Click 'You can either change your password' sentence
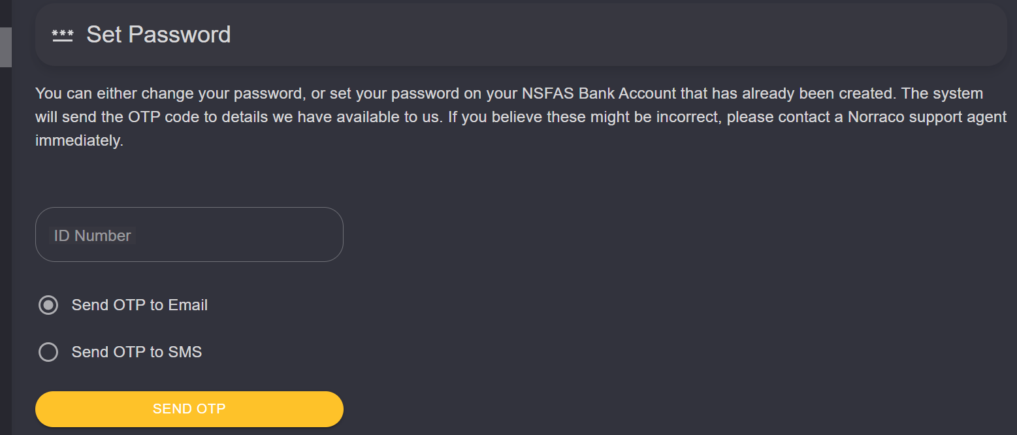The height and width of the screenshot is (435, 1017). [x=169, y=93]
